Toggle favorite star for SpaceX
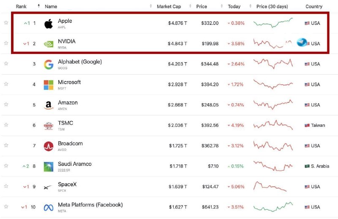 coord(6,186)
